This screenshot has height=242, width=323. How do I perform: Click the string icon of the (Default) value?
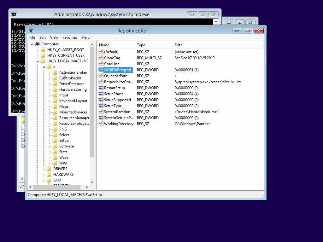(101, 52)
